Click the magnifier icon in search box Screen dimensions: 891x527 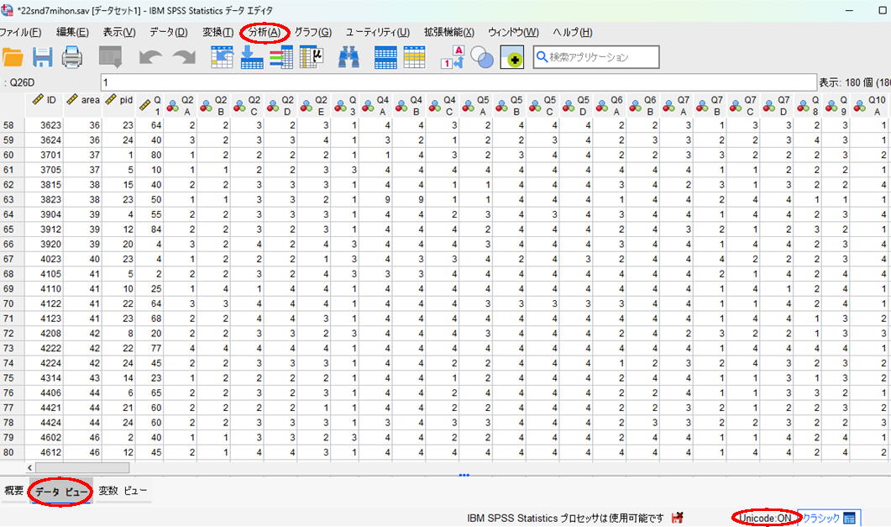[542, 57]
